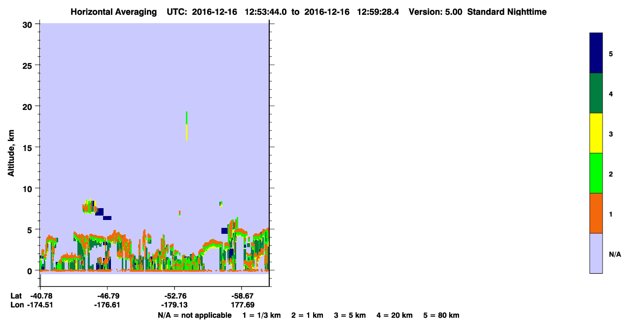Screen dimensions: 641x329
Task: Click the dark green color bar segment 4
Action: (596, 93)
